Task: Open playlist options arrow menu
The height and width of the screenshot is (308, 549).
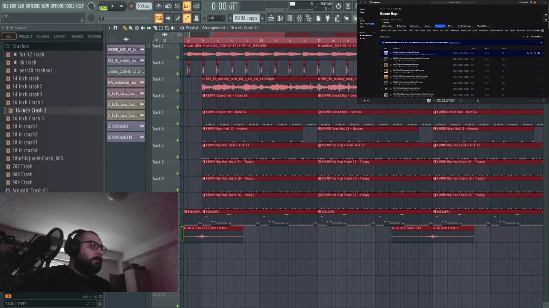Action: click(x=109, y=28)
